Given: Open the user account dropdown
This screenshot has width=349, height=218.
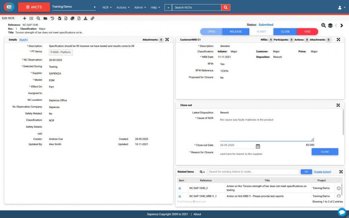Looking at the screenshot, I should (341, 7).
